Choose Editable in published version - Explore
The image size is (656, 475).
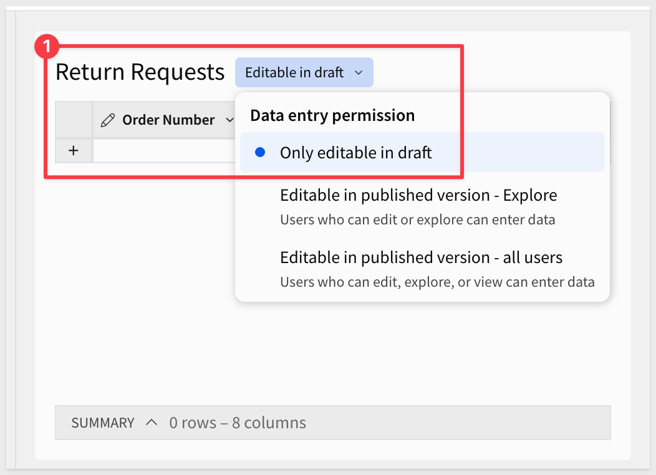click(x=418, y=196)
